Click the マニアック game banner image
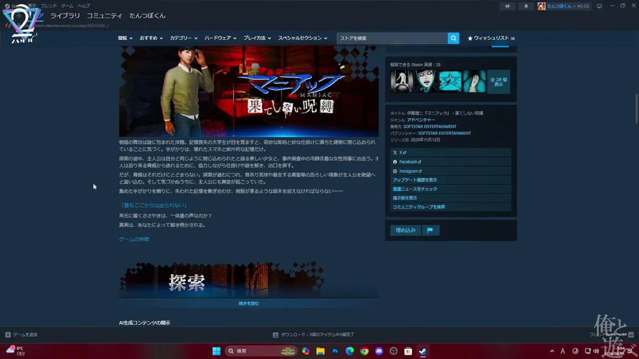Viewport: 639px width, 359px height. click(x=249, y=91)
